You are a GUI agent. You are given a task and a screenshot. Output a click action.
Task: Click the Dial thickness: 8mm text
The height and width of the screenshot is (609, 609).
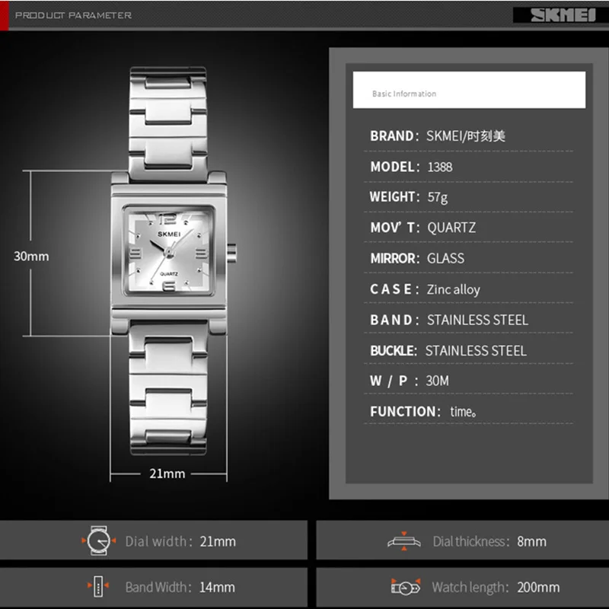click(x=489, y=541)
